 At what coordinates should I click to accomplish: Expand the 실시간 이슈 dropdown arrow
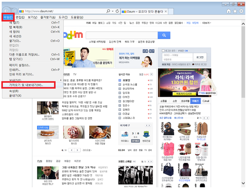tap(151, 74)
